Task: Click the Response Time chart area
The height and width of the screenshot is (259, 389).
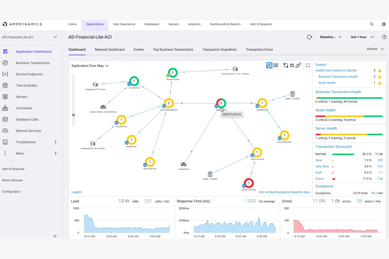Action: (235, 220)
